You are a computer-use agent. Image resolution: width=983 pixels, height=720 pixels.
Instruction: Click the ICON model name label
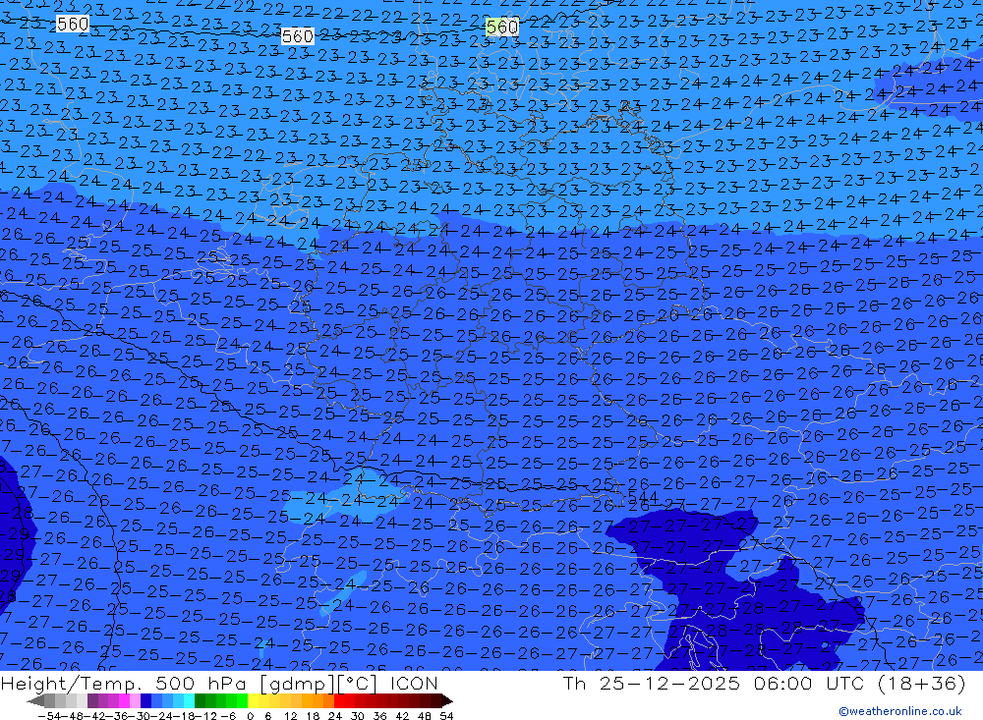click(414, 683)
